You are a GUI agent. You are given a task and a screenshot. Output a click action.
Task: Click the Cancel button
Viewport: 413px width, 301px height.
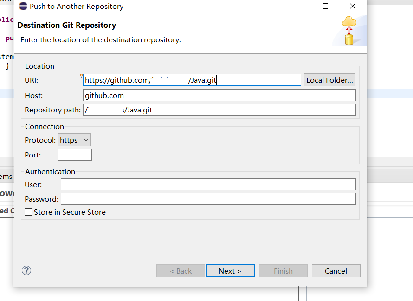click(336, 271)
